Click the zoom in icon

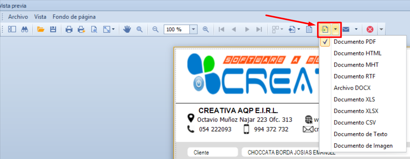coord(206,30)
